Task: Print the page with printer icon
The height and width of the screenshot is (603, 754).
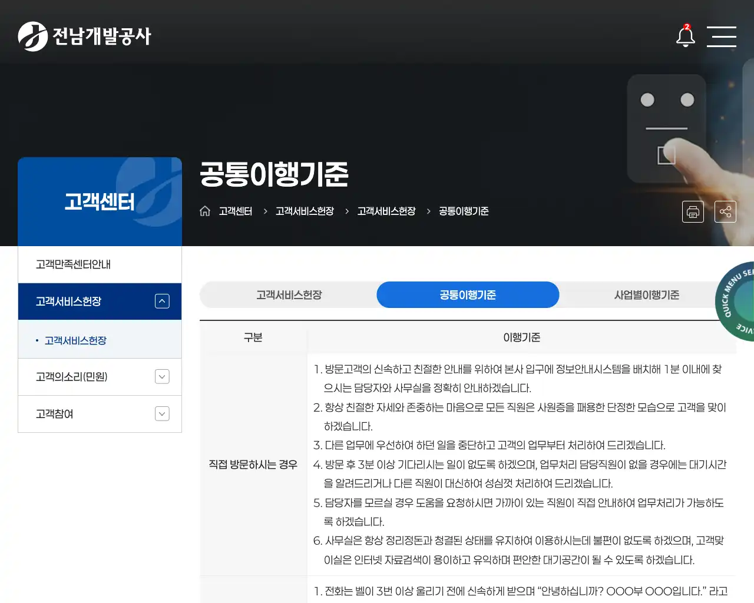Action: pyautogui.click(x=693, y=211)
